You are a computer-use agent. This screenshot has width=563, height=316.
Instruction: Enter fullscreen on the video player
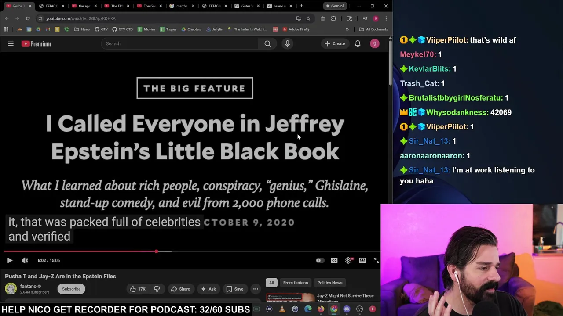pos(377,260)
